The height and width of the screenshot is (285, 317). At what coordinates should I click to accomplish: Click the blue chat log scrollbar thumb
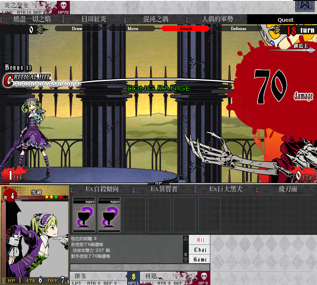186,254
